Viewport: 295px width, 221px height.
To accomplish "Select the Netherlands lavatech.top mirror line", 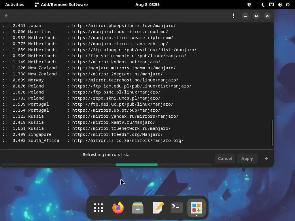I will click(85, 44).
